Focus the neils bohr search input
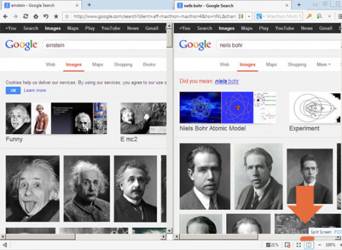 point(279,45)
